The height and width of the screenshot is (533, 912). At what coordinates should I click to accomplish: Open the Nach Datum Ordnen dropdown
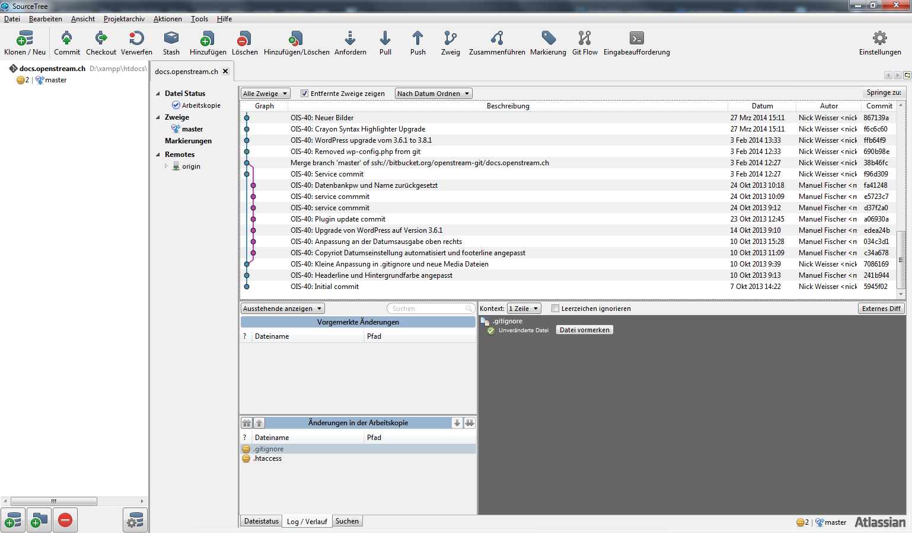point(433,94)
